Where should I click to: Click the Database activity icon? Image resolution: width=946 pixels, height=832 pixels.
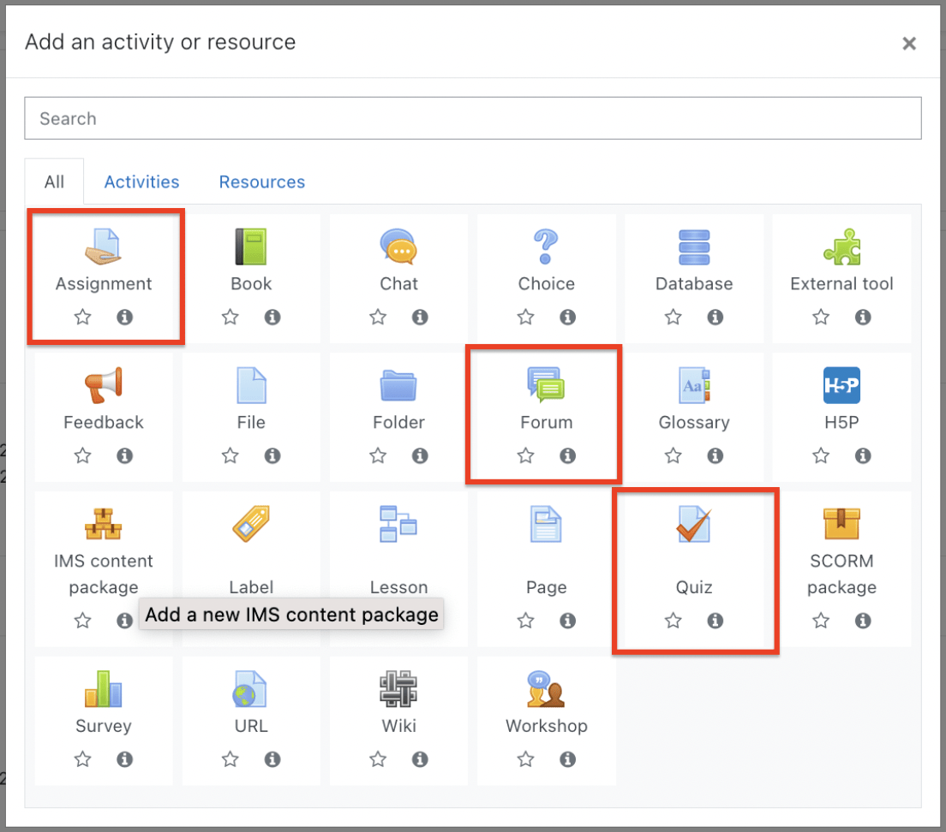pos(694,247)
